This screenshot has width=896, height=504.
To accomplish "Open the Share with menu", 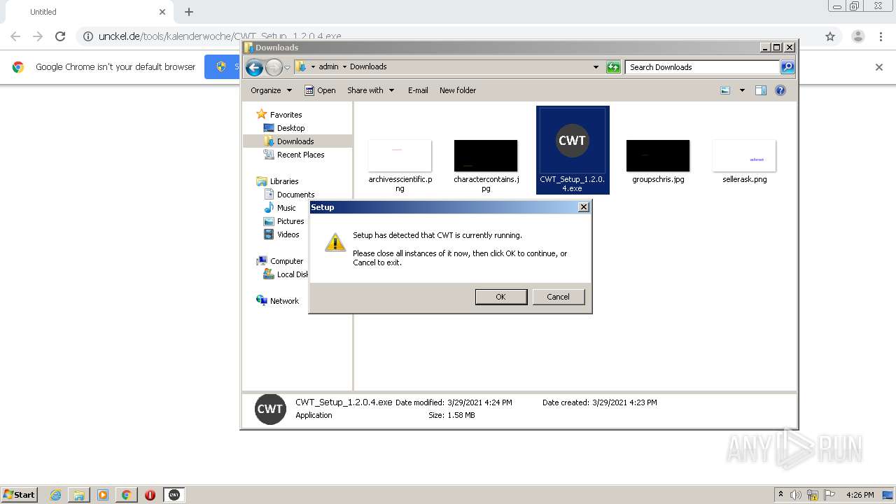I will (371, 90).
